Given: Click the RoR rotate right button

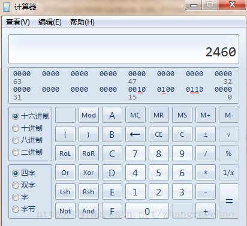Looking at the screenshot, I should pyautogui.click(x=89, y=153).
